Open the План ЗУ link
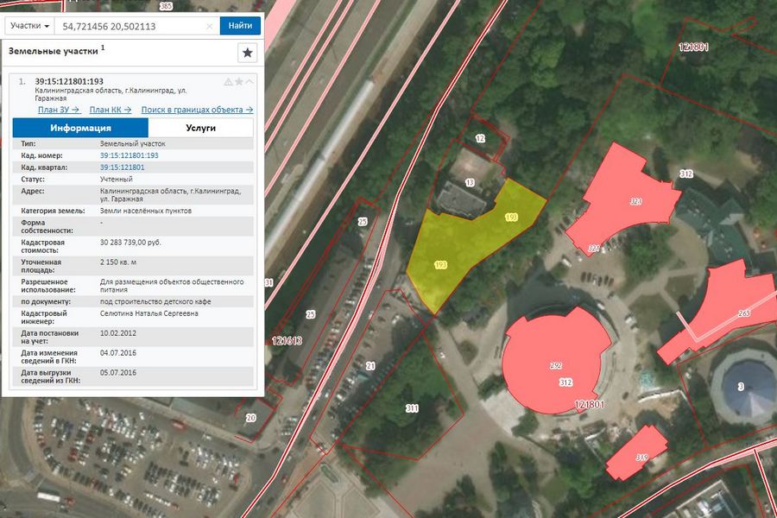 point(59,110)
